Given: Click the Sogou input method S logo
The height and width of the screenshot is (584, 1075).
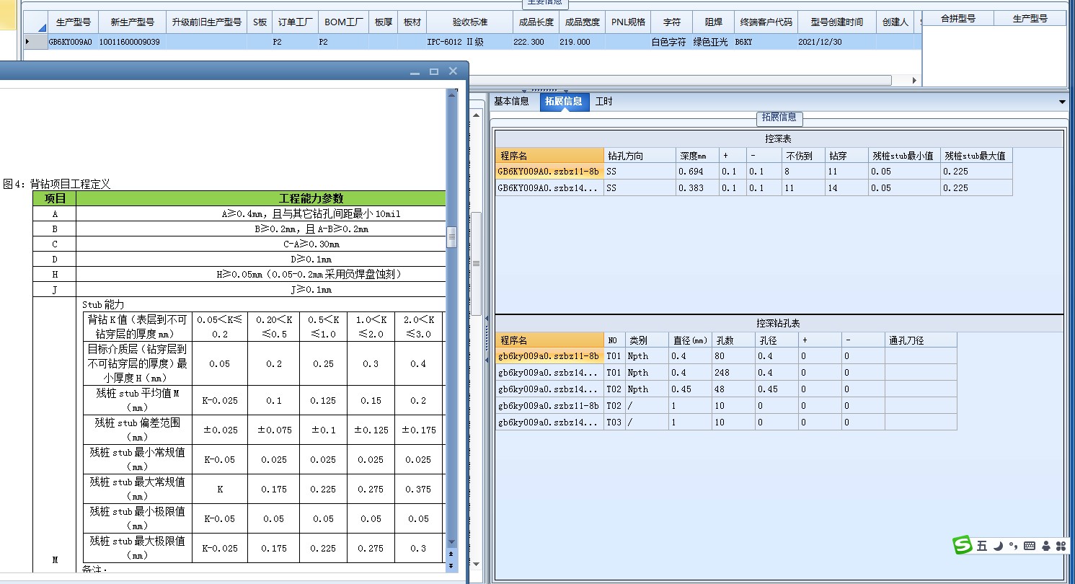Looking at the screenshot, I should tap(963, 546).
